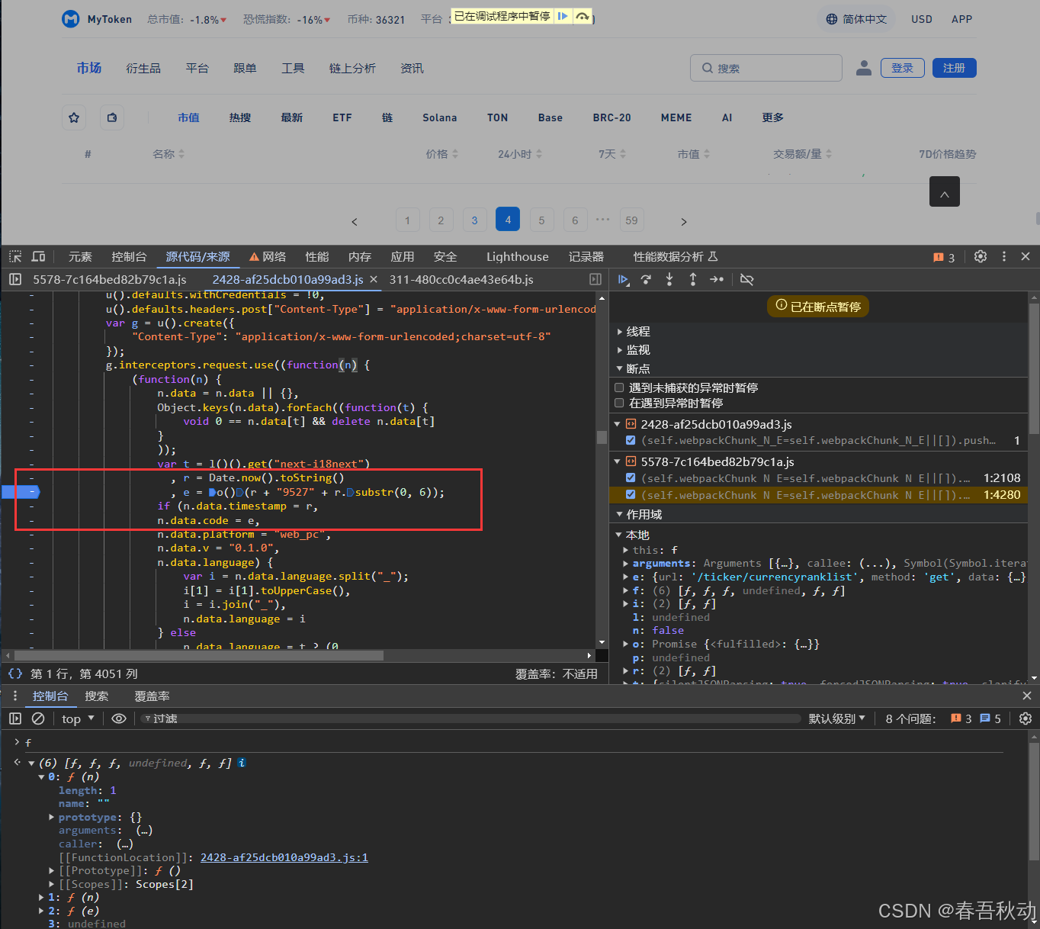Close the 2428-af25dcb010a99ad3.js file tab
The height and width of the screenshot is (929, 1040).
(374, 279)
